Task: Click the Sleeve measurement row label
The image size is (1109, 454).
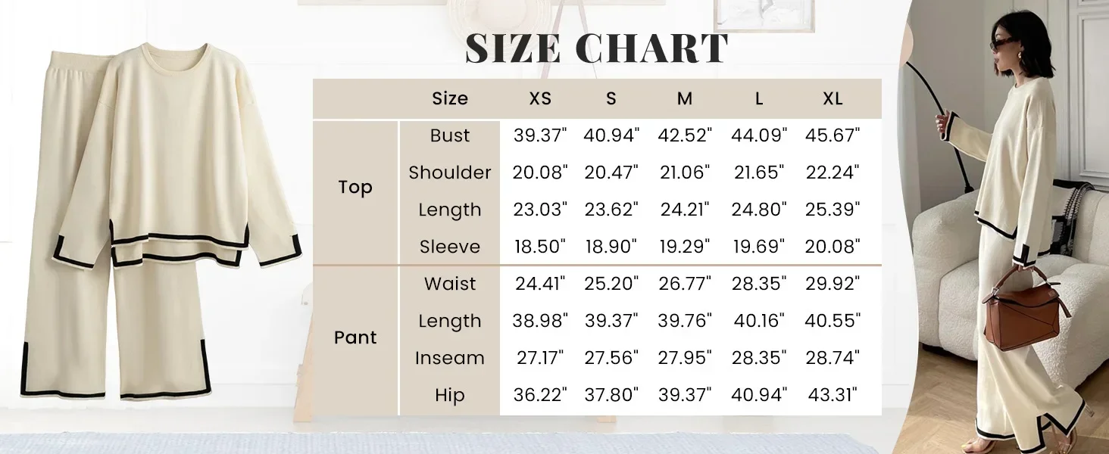Action: (x=450, y=247)
